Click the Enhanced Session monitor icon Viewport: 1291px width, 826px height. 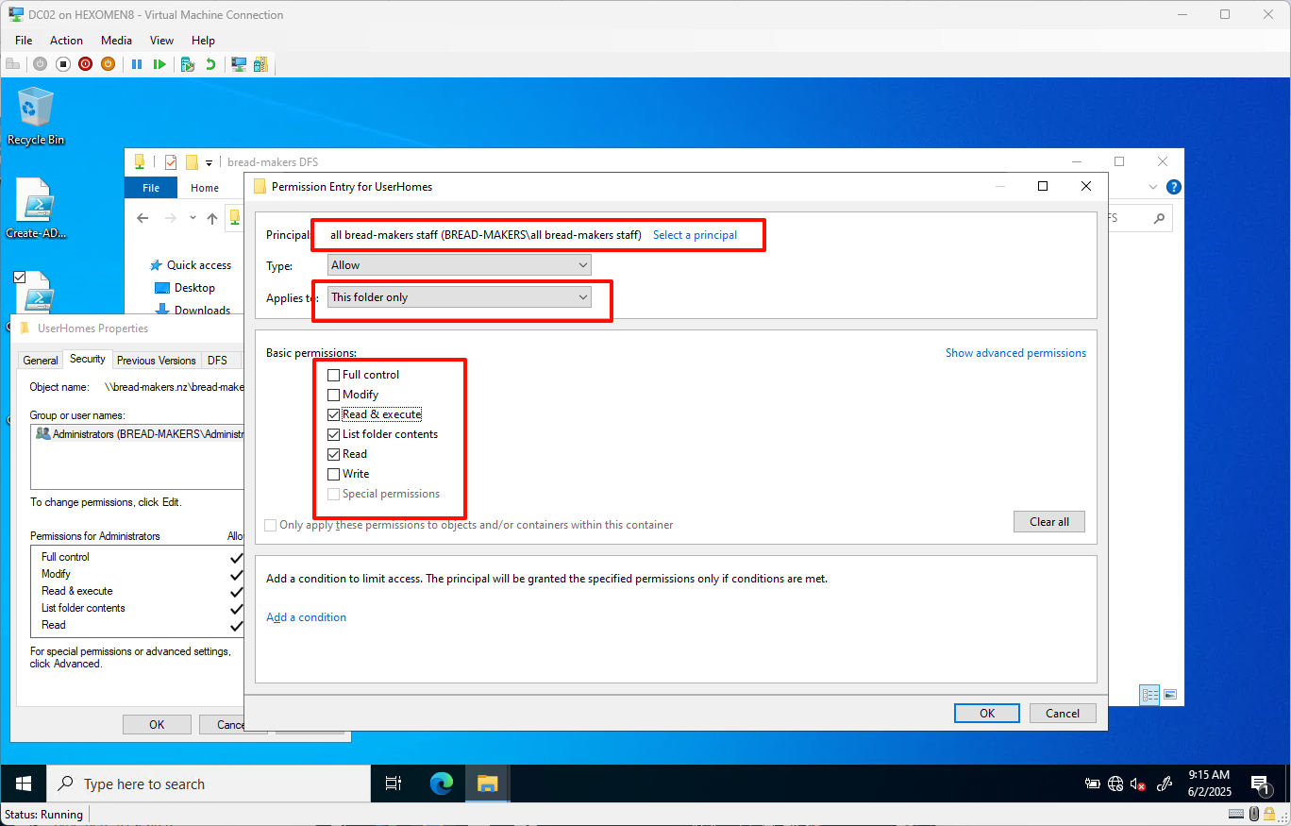coord(239,64)
